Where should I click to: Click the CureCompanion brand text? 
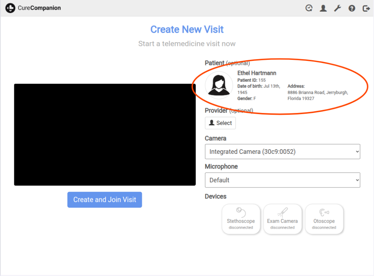(x=39, y=8)
